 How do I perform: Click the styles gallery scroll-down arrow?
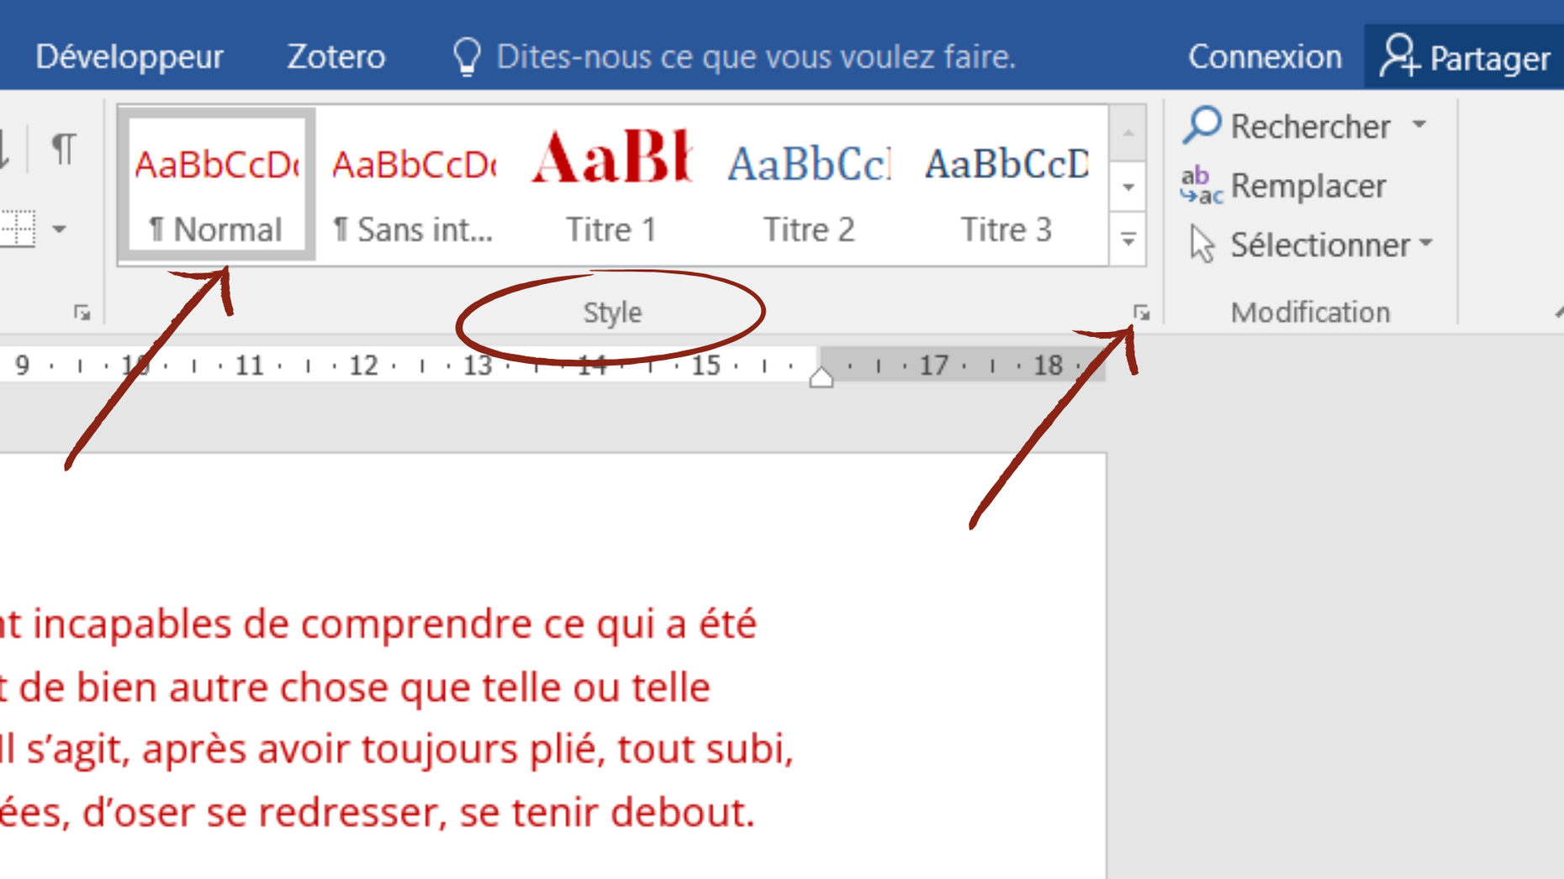coord(1127,187)
